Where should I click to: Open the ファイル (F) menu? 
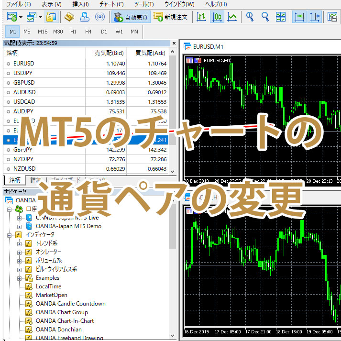19,4
